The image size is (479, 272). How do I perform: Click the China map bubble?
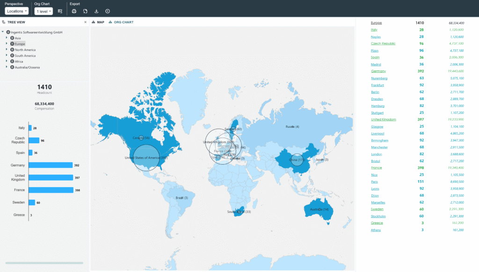click(297, 160)
